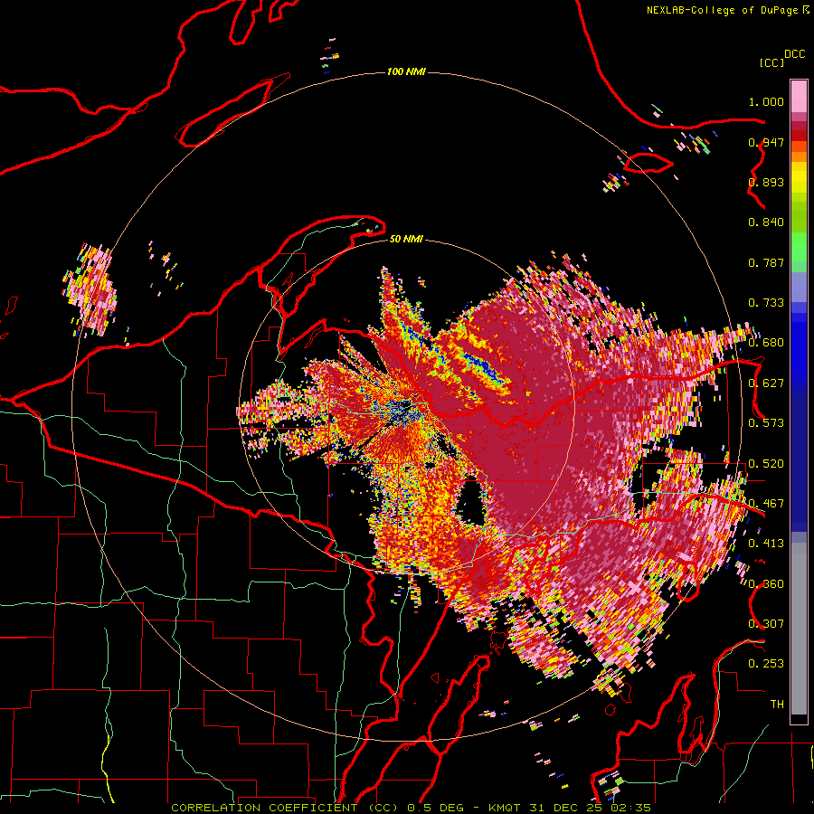Select the DCC legend heading
Image resolution: width=814 pixels, height=814 pixels.
click(795, 54)
